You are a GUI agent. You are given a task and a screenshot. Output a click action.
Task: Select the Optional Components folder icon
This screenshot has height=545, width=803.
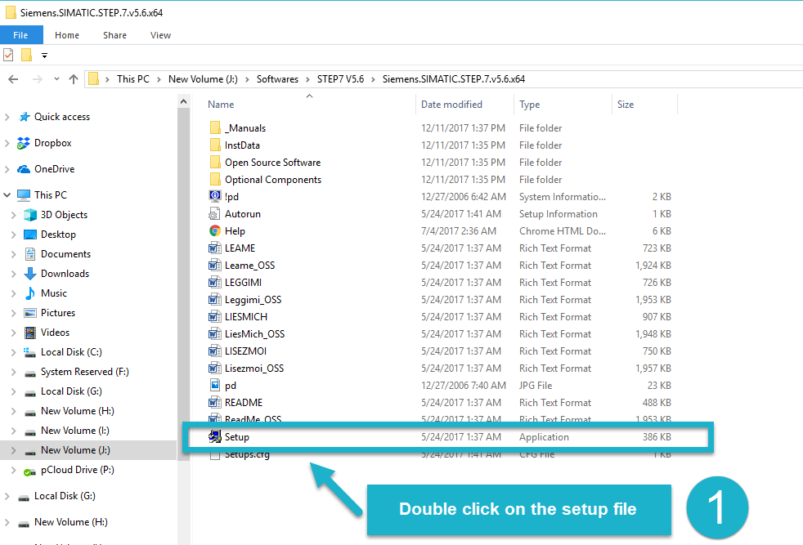(x=215, y=180)
